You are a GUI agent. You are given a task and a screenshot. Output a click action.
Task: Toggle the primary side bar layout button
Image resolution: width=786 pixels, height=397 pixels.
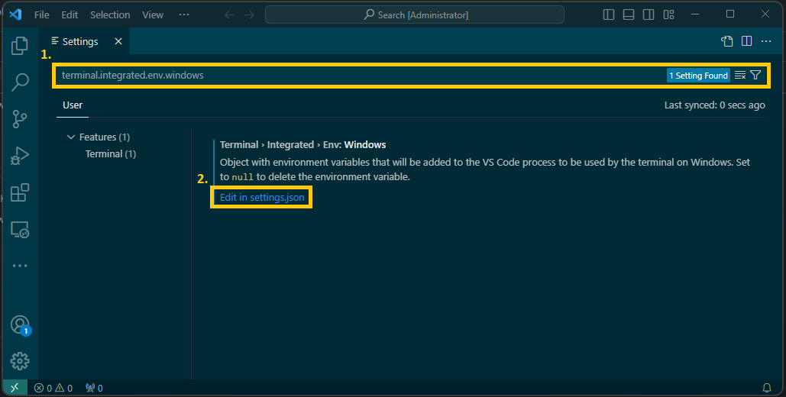click(x=609, y=15)
